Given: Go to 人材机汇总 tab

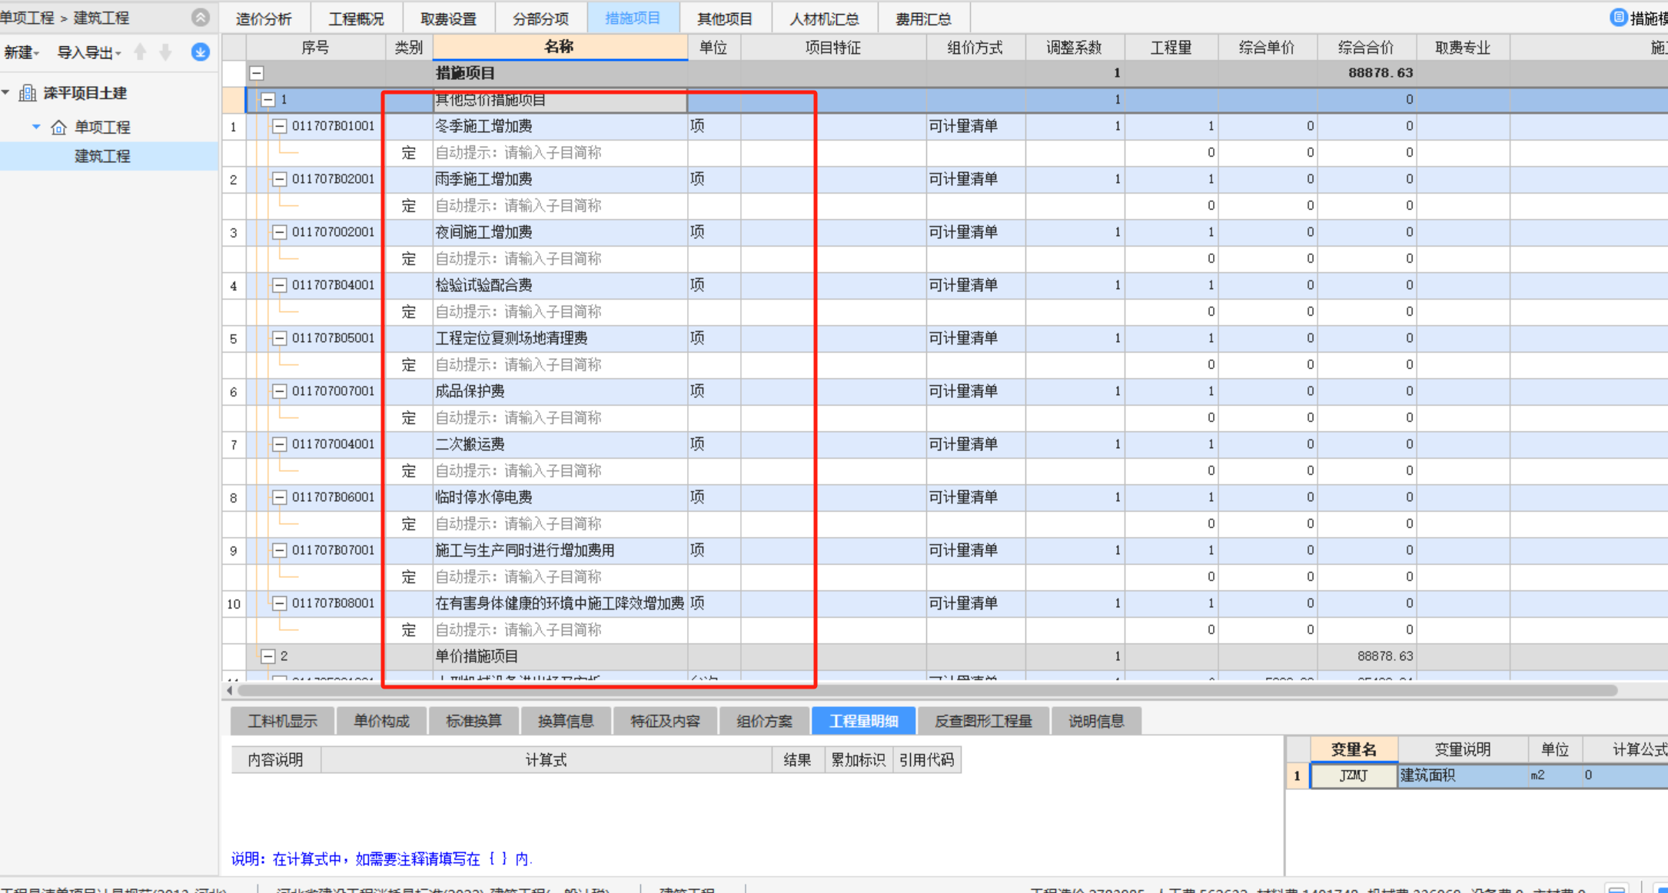Looking at the screenshot, I should tap(824, 18).
